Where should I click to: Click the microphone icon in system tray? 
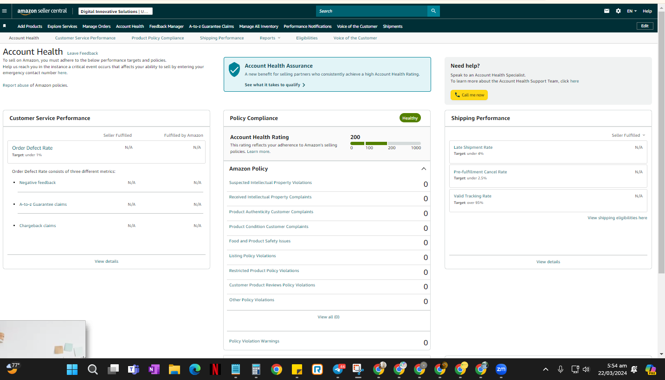click(561, 369)
